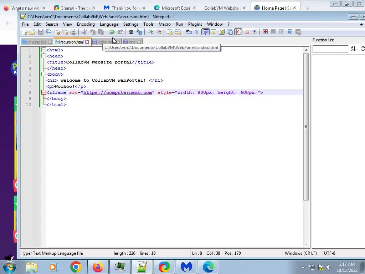Click the Close document toolbar icon
The image size is (365, 274).
point(57,32)
